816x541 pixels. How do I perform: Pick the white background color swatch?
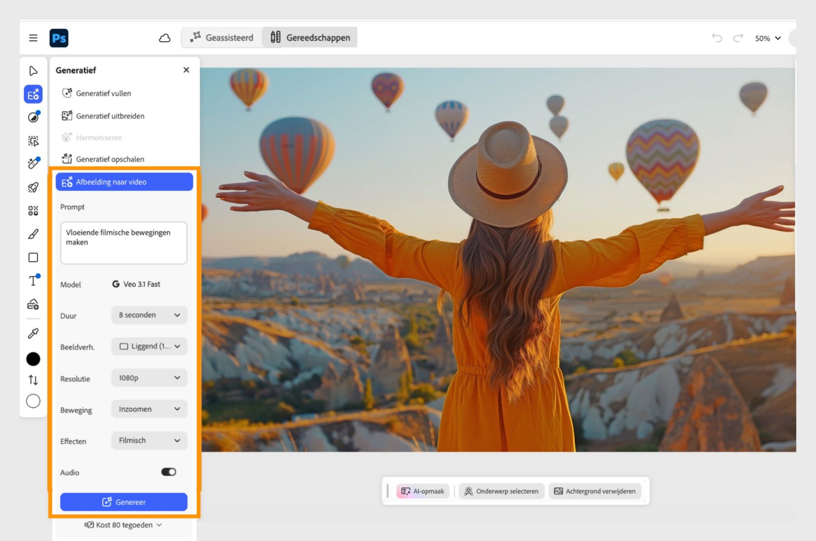point(33,401)
